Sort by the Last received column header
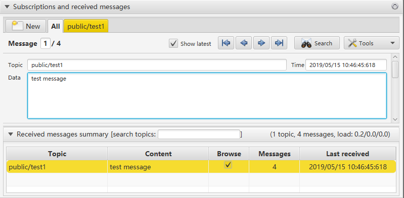The height and width of the screenshot is (198, 404). [347, 154]
